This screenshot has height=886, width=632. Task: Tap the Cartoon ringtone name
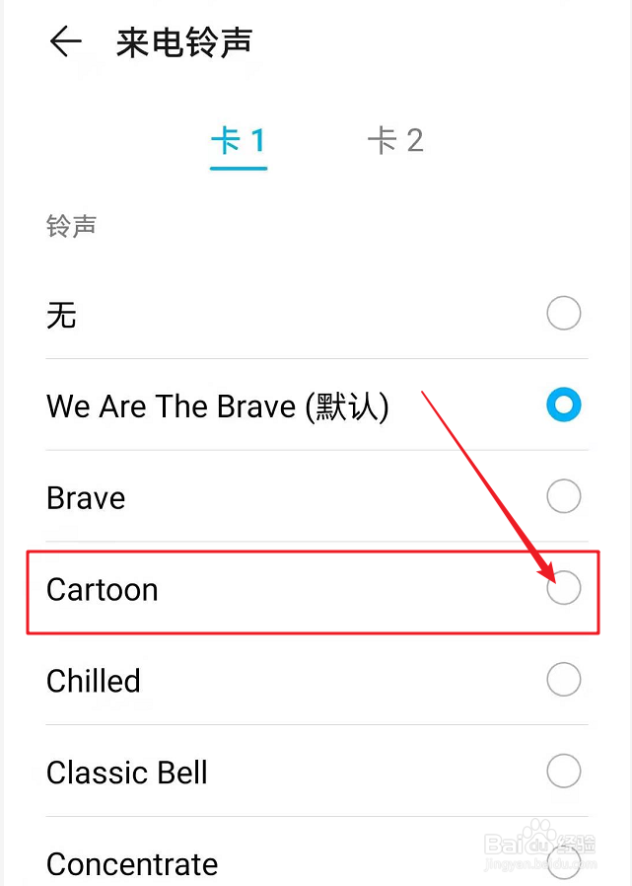(103, 589)
